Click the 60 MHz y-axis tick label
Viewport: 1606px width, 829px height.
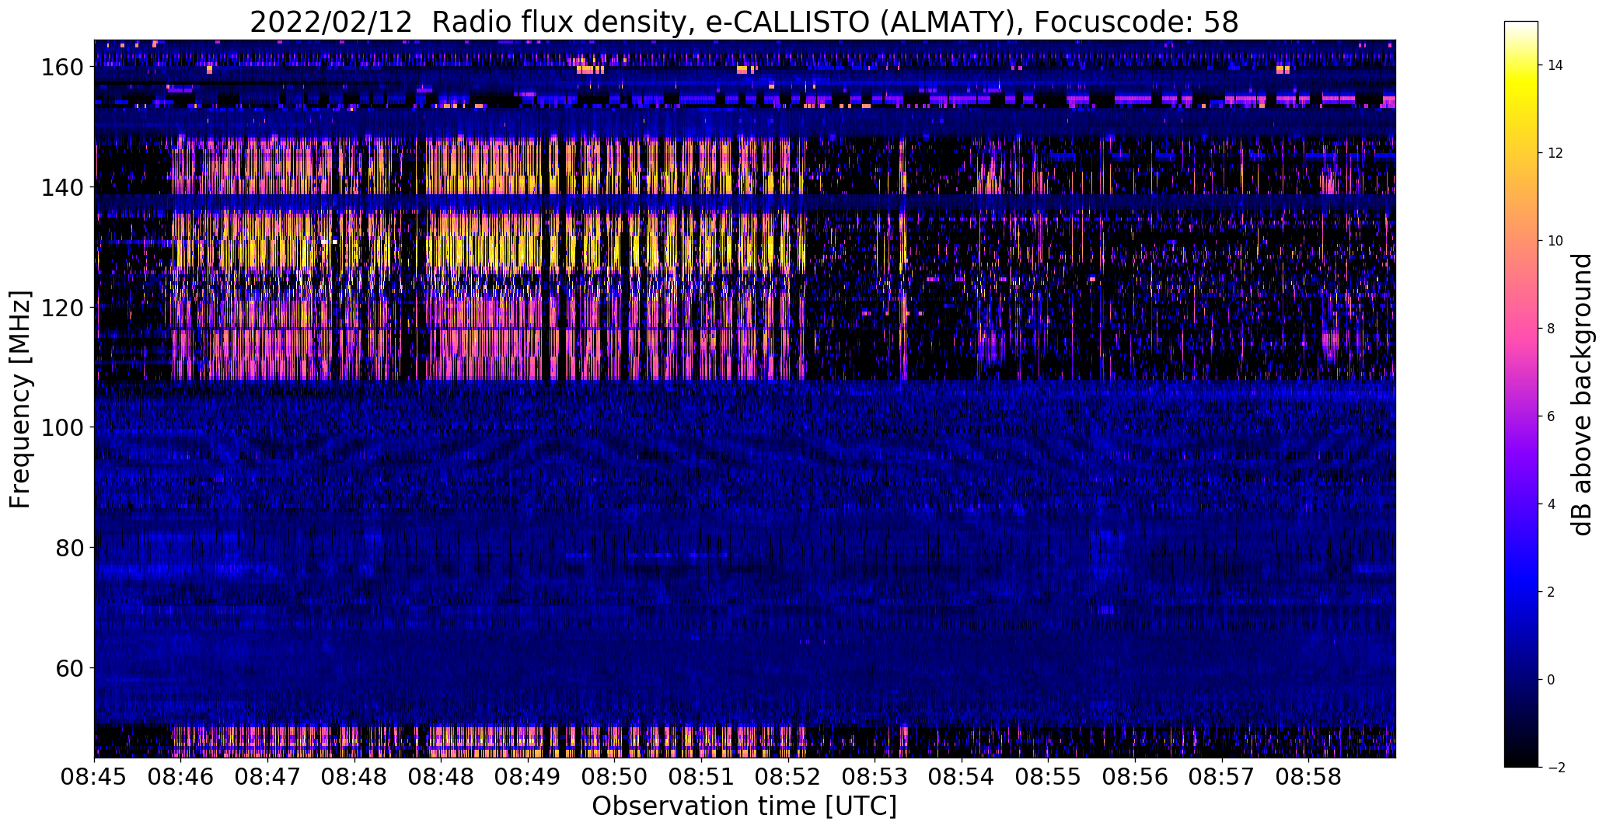[x=69, y=667]
